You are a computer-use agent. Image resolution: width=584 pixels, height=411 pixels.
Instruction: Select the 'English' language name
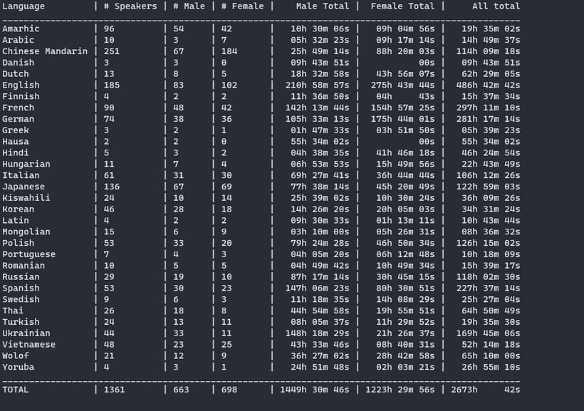pos(21,85)
